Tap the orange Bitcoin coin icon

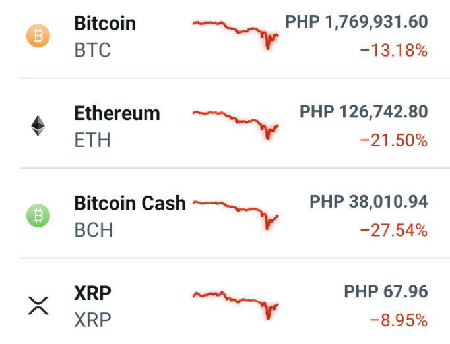[38, 36]
